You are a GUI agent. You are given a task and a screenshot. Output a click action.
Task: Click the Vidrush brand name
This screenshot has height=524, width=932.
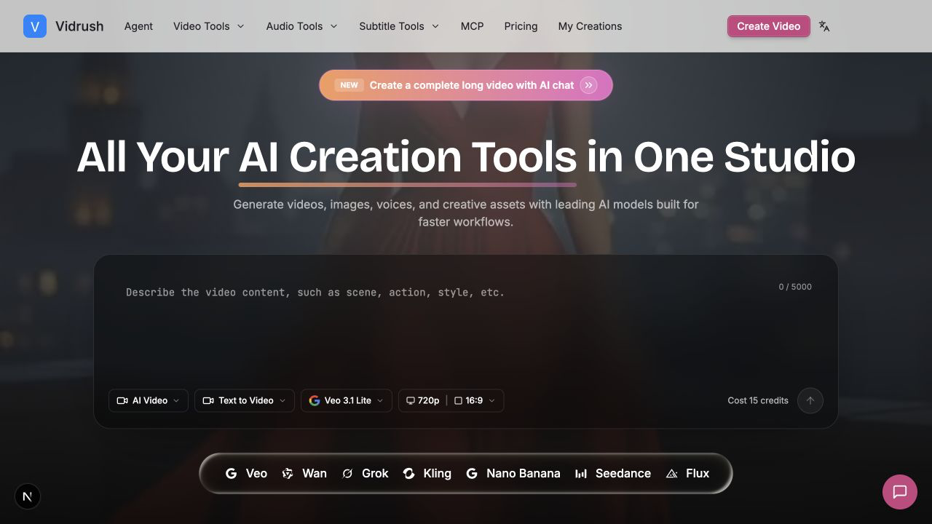click(x=79, y=26)
